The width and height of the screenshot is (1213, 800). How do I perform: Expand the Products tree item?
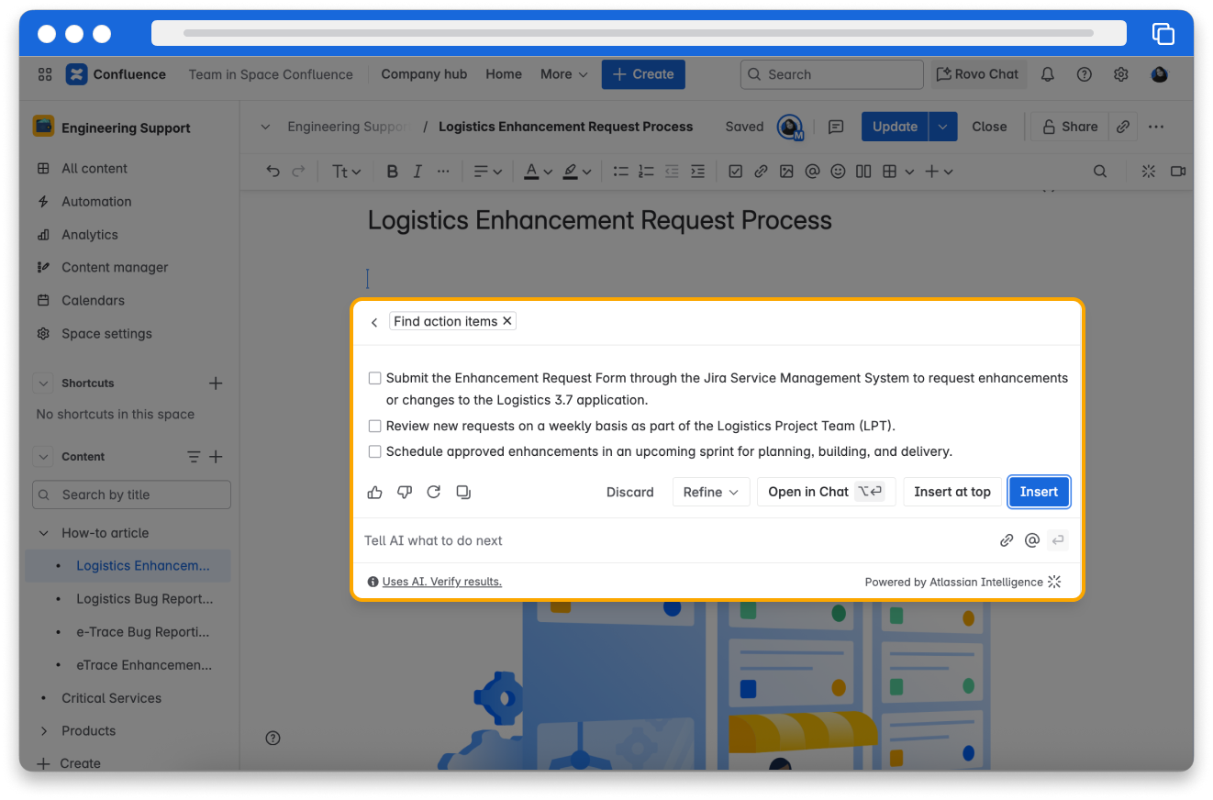(43, 731)
